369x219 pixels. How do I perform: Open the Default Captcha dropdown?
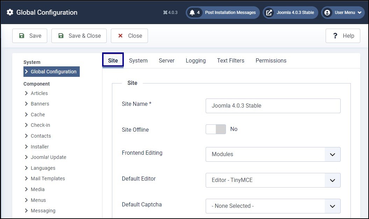(x=273, y=206)
